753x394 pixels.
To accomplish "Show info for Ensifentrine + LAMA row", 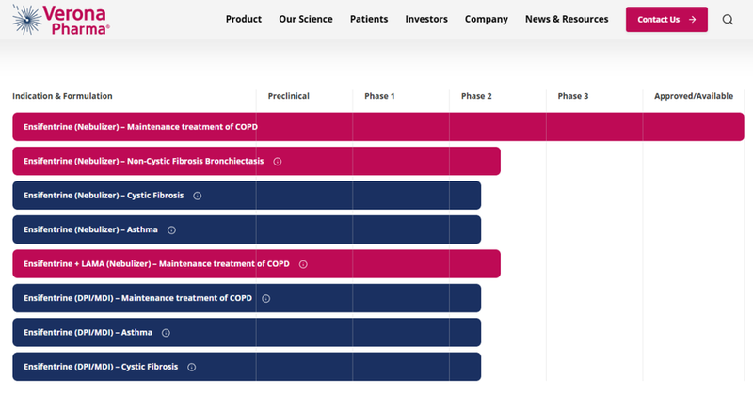I will [x=303, y=264].
